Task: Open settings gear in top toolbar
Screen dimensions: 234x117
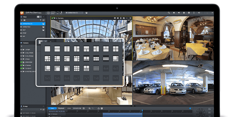Action: tap(189, 13)
